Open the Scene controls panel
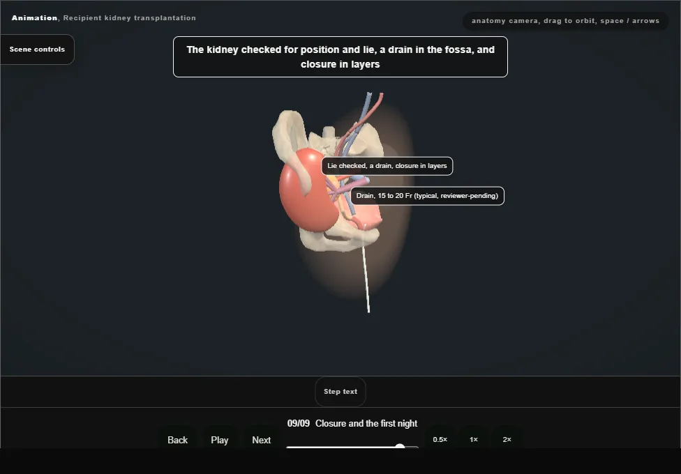The width and height of the screenshot is (681, 474). pos(38,49)
